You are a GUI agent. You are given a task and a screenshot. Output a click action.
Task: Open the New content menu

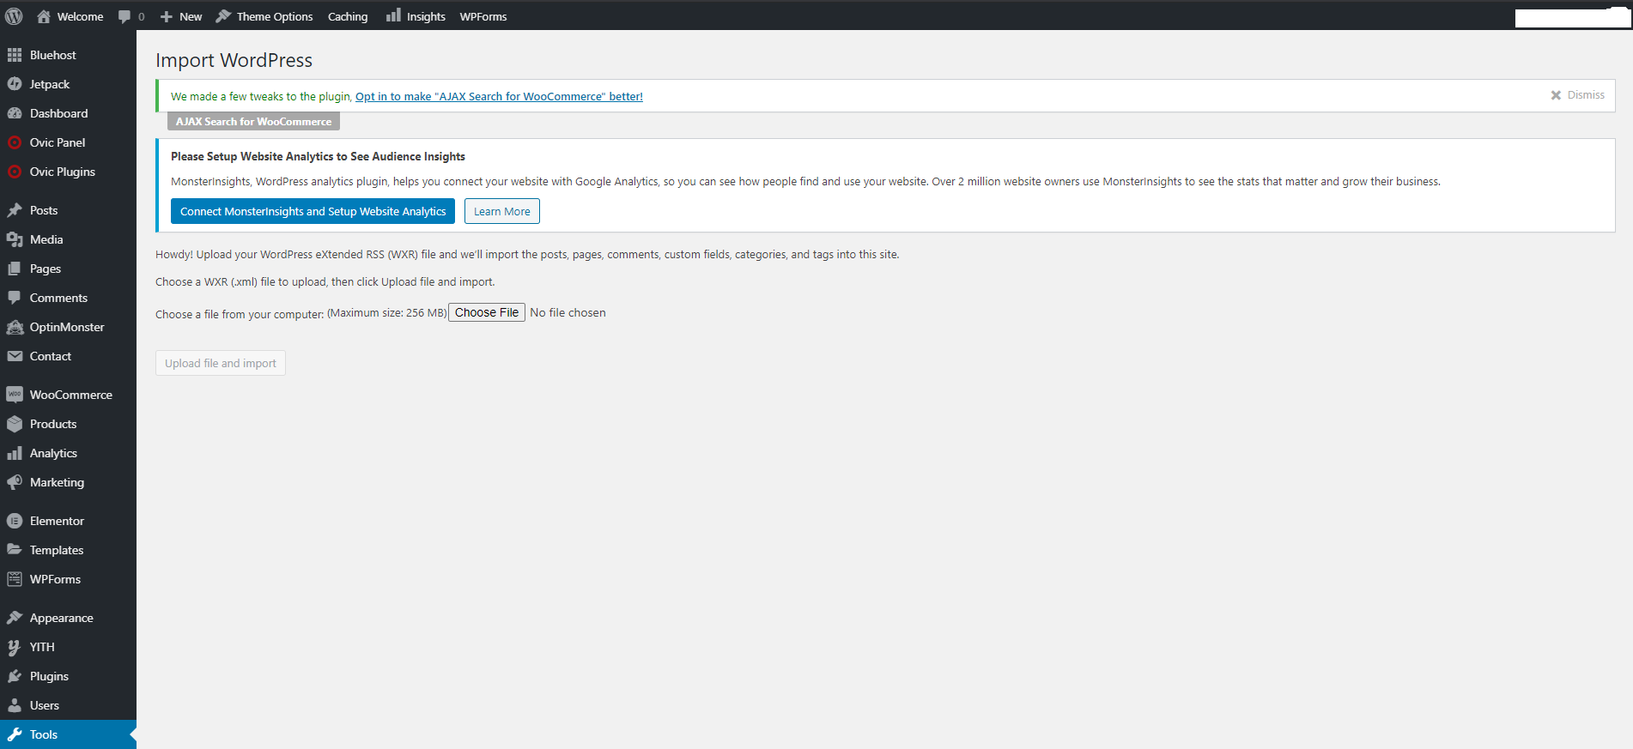click(x=181, y=16)
